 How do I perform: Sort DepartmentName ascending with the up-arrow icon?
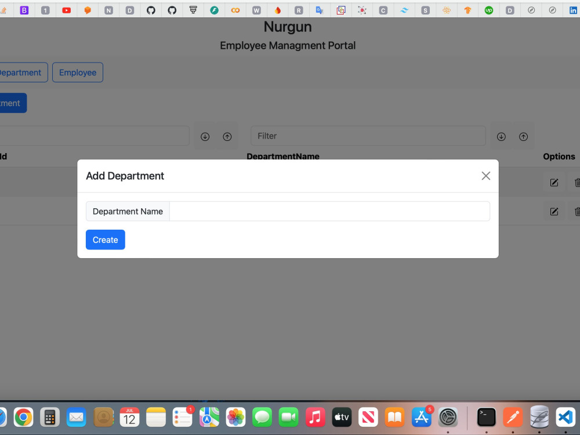pyautogui.click(x=523, y=136)
